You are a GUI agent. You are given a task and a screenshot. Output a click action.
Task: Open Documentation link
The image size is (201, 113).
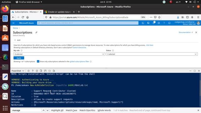coord(186,32)
